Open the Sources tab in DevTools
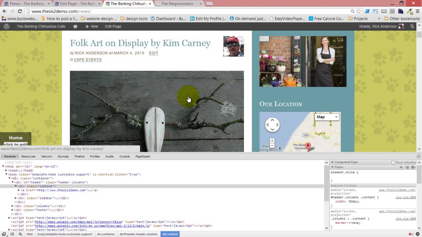 [x=63, y=156]
